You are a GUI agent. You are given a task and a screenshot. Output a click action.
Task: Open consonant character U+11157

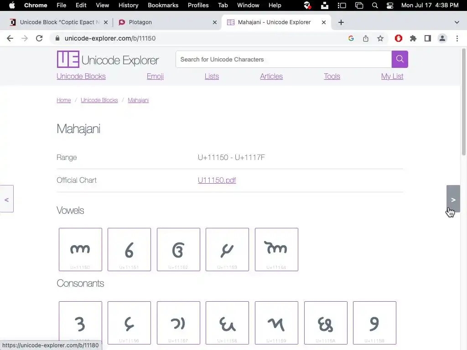point(178,323)
